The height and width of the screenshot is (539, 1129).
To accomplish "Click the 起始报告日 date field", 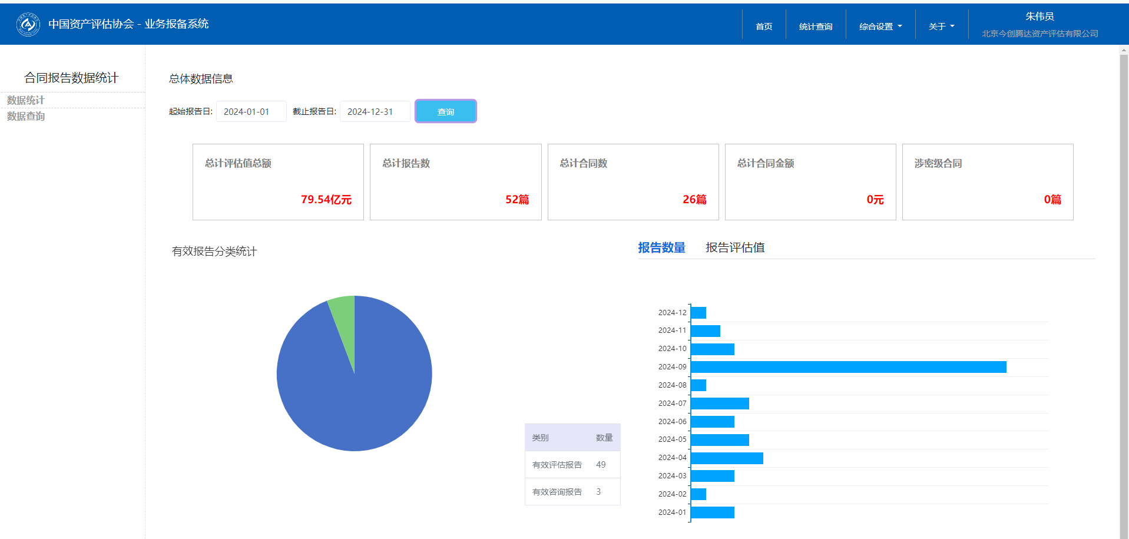I will [251, 111].
